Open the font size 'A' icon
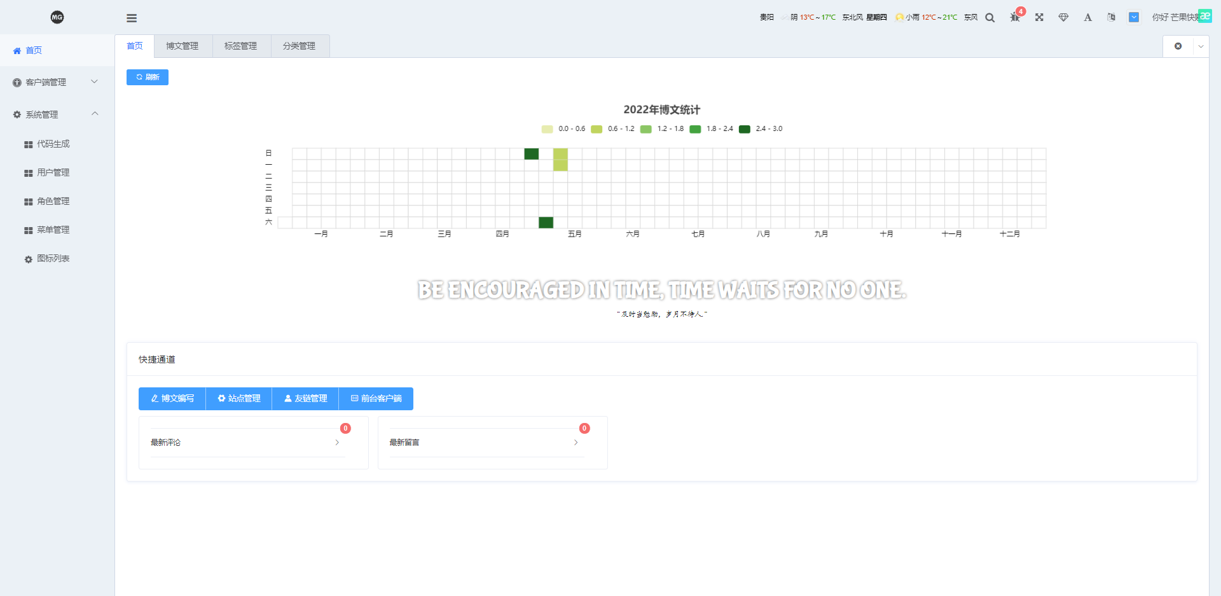The image size is (1221, 596). coord(1087,17)
